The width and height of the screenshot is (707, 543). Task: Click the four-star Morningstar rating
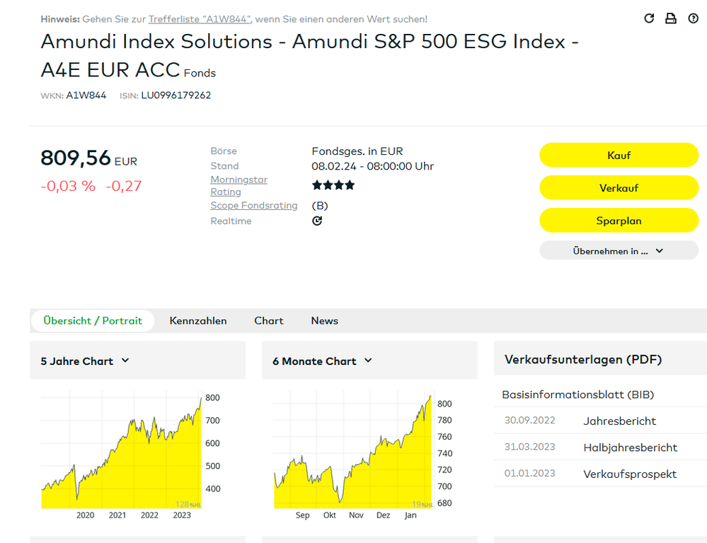[333, 185]
